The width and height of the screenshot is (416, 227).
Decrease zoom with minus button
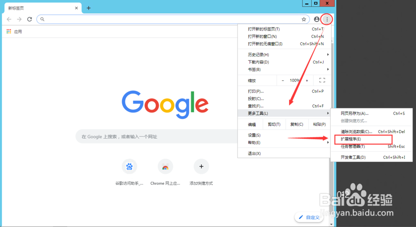point(282,81)
